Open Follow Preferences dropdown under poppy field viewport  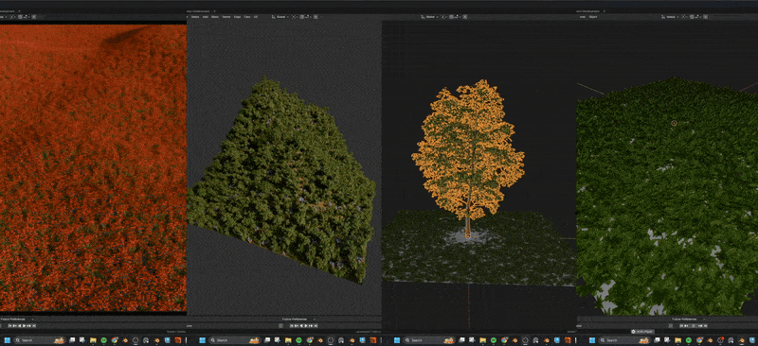coord(16,319)
